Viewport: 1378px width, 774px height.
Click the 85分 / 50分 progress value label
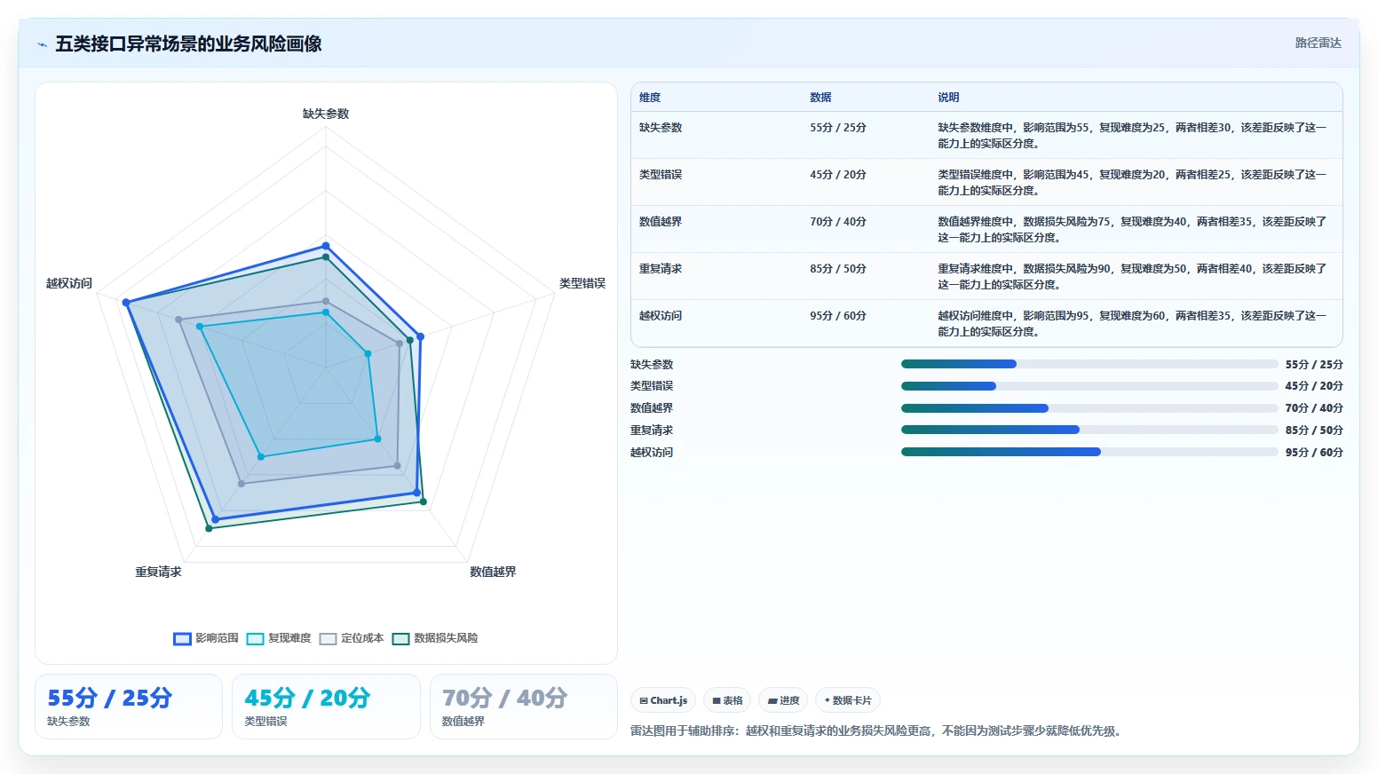coord(1314,430)
